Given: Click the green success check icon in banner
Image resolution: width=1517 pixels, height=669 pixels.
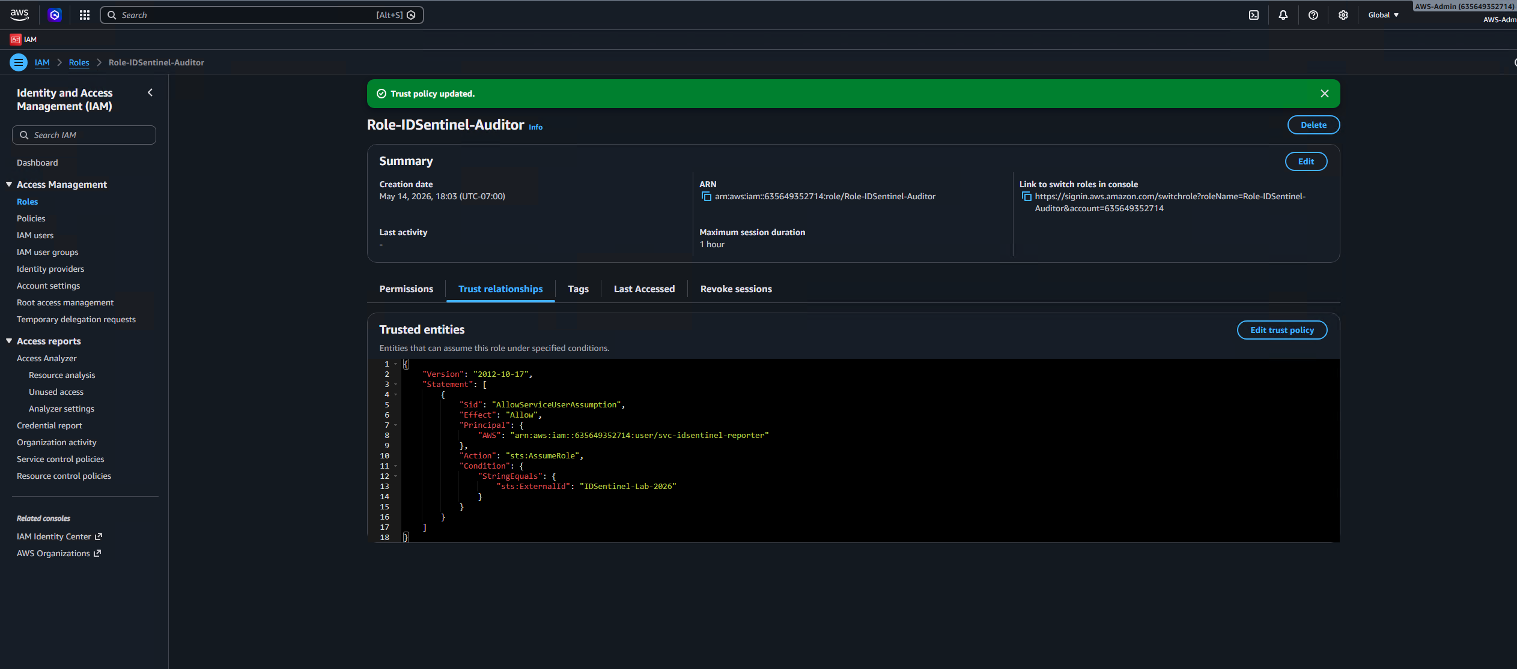Looking at the screenshot, I should click(381, 94).
